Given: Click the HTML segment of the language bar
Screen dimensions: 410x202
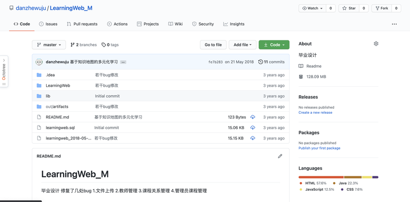Looking at the screenshot, I should click(321, 177).
